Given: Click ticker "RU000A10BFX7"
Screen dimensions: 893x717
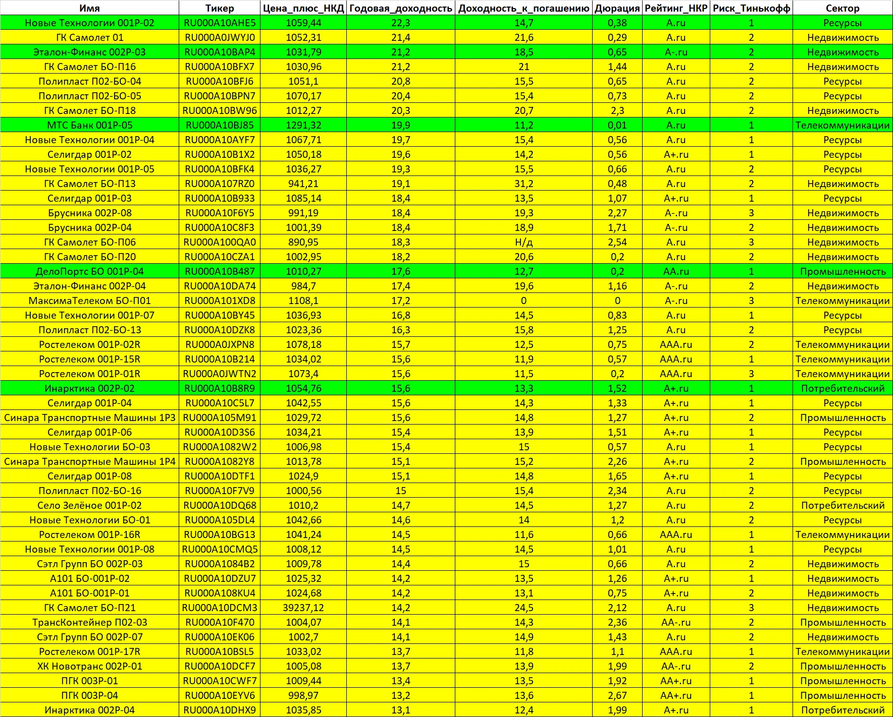Looking at the screenshot, I should pyautogui.click(x=220, y=67).
